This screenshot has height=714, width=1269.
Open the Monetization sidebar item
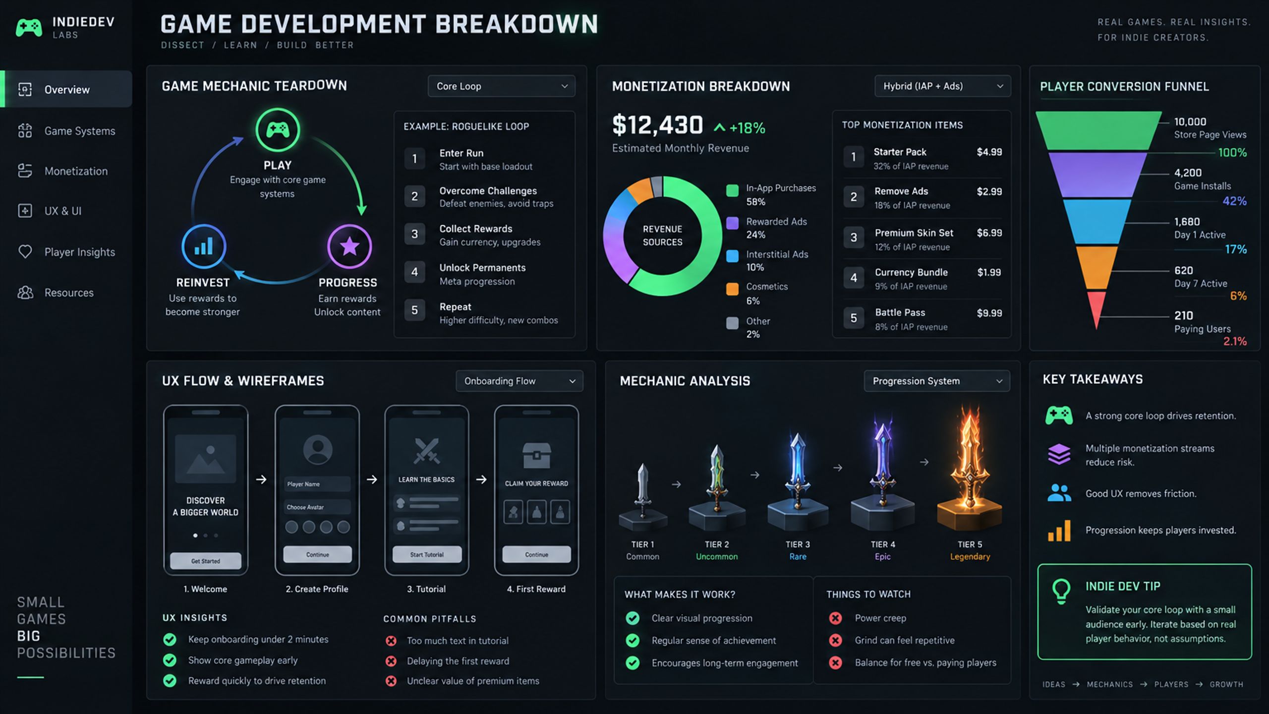pyautogui.click(x=66, y=171)
